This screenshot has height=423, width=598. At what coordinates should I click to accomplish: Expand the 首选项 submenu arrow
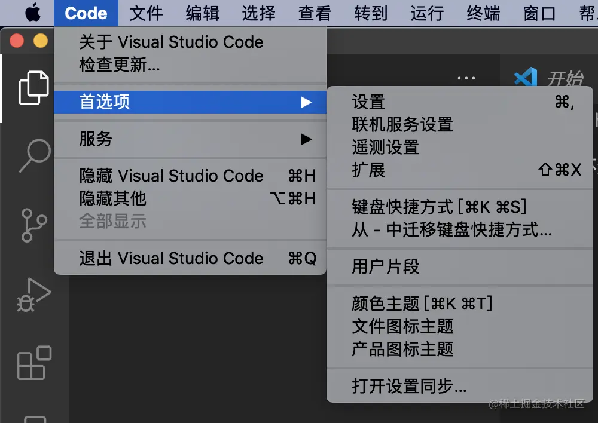click(x=306, y=102)
